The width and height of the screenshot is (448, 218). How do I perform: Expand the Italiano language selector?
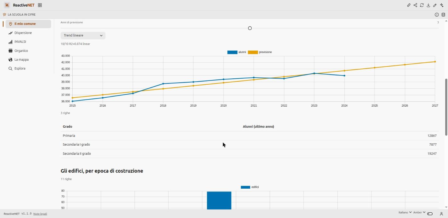[x=405, y=213]
